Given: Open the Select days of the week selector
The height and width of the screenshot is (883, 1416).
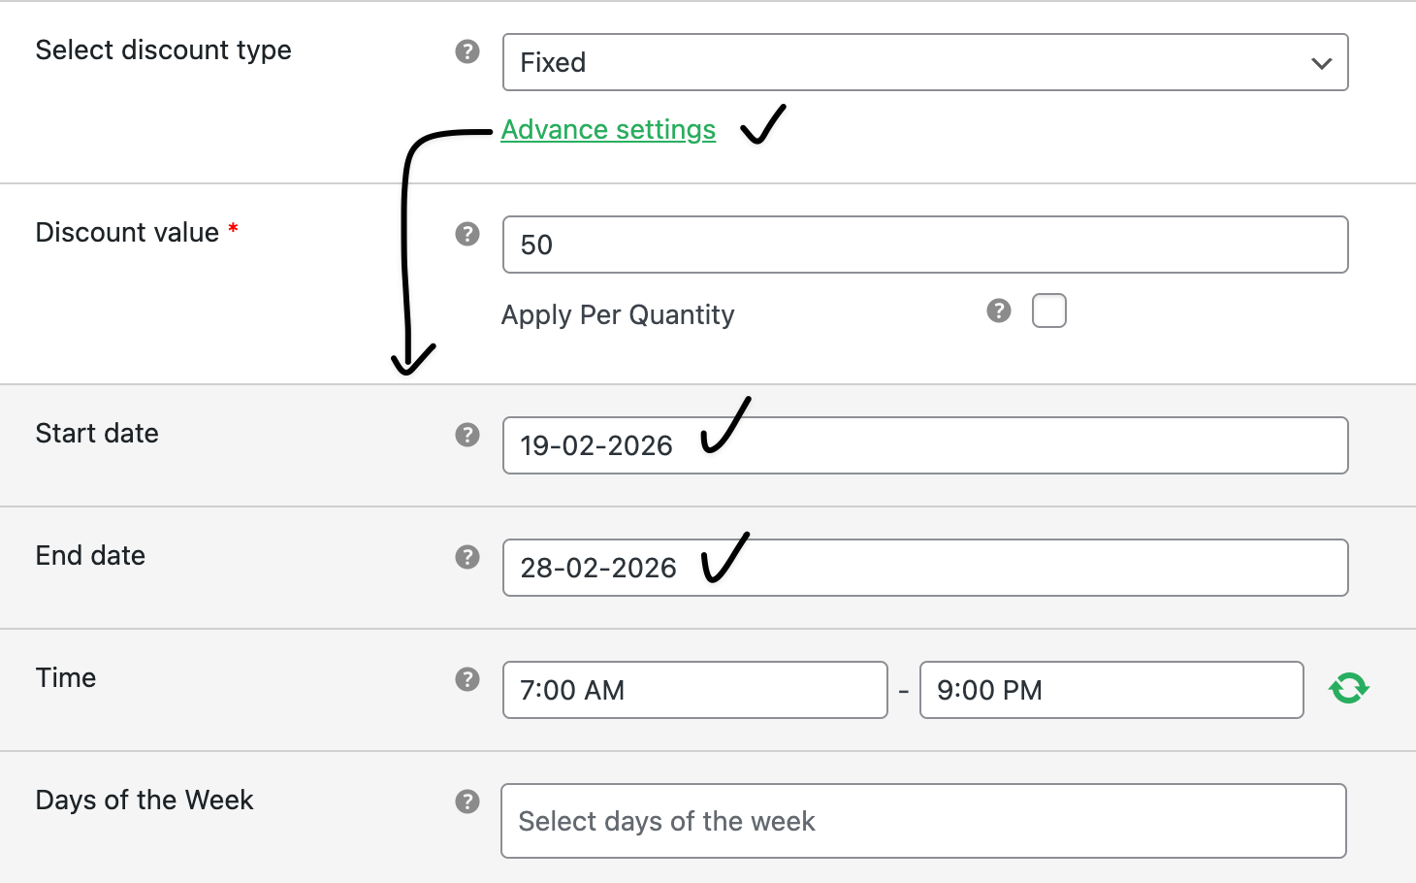Looking at the screenshot, I should (x=923, y=821).
